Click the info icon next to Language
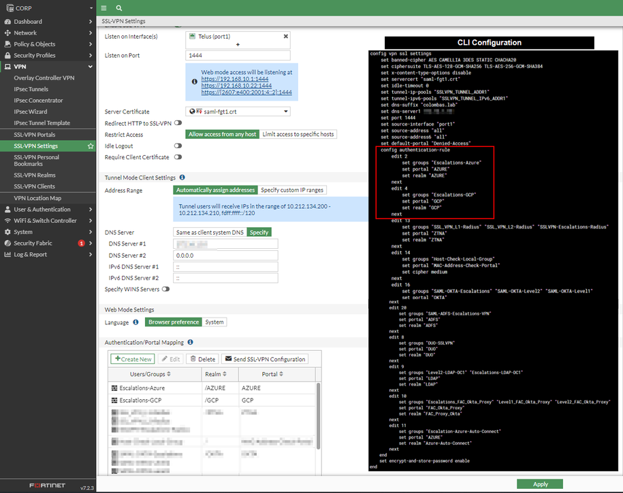This screenshot has height=493, width=623. pyautogui.click(x=136, y=322)
